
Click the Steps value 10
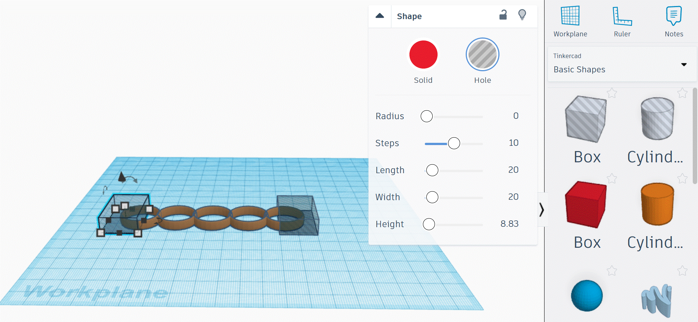click(x=514, y=143)
